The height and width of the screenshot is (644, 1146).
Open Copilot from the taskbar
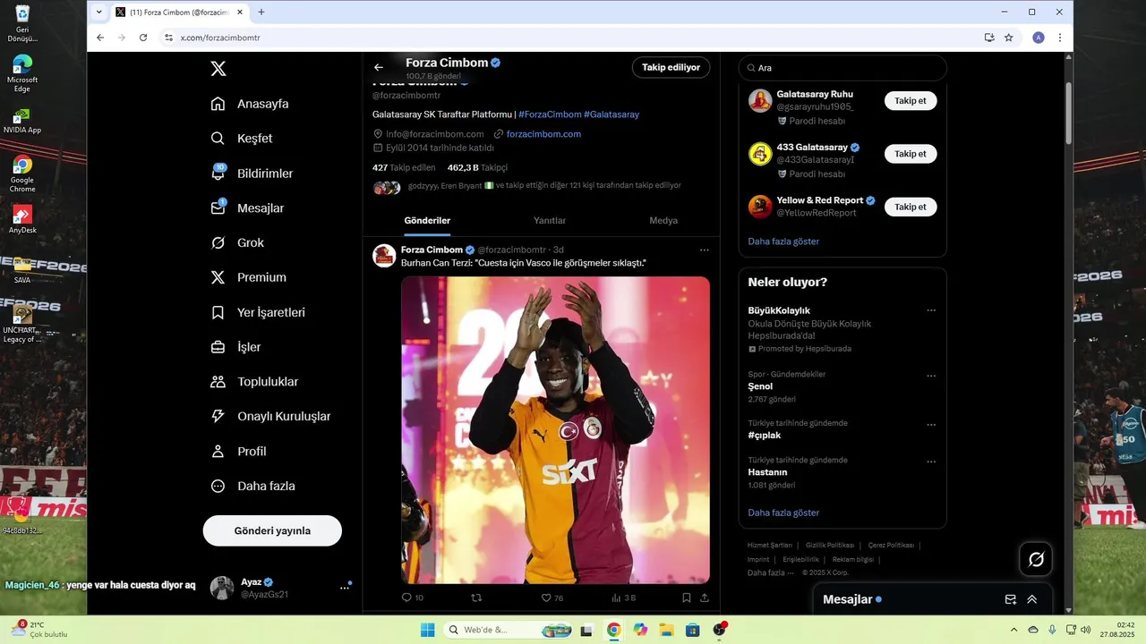(640, 630)
